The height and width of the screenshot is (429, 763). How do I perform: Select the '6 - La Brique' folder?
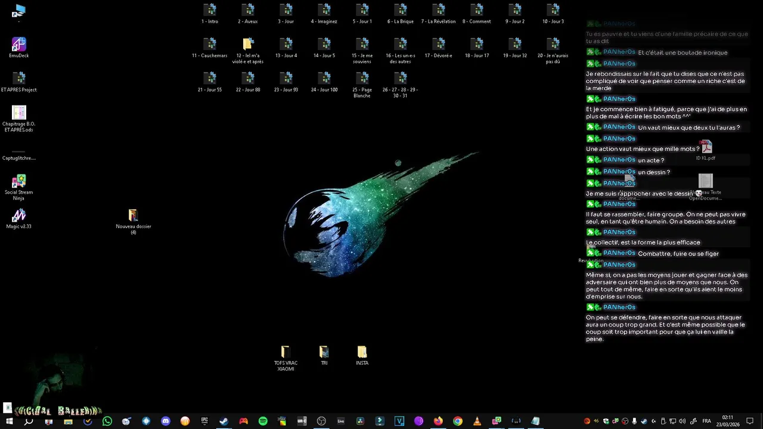(401, 14)
